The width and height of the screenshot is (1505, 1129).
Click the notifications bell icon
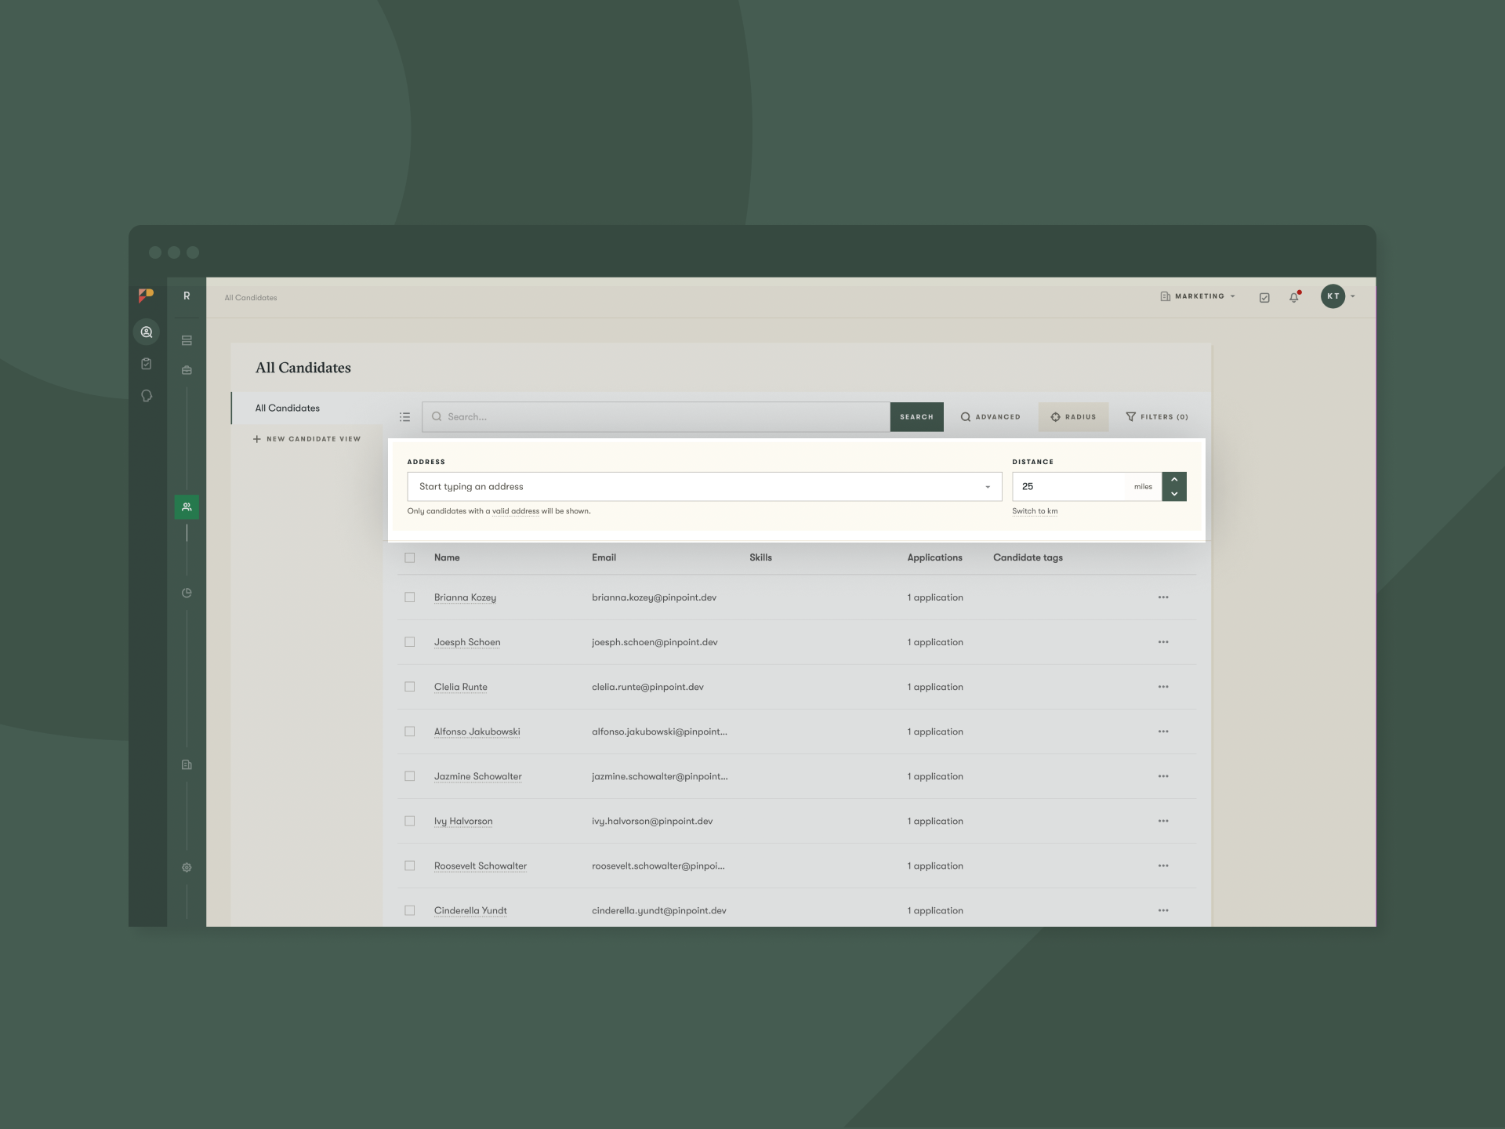coord(1293,297)
